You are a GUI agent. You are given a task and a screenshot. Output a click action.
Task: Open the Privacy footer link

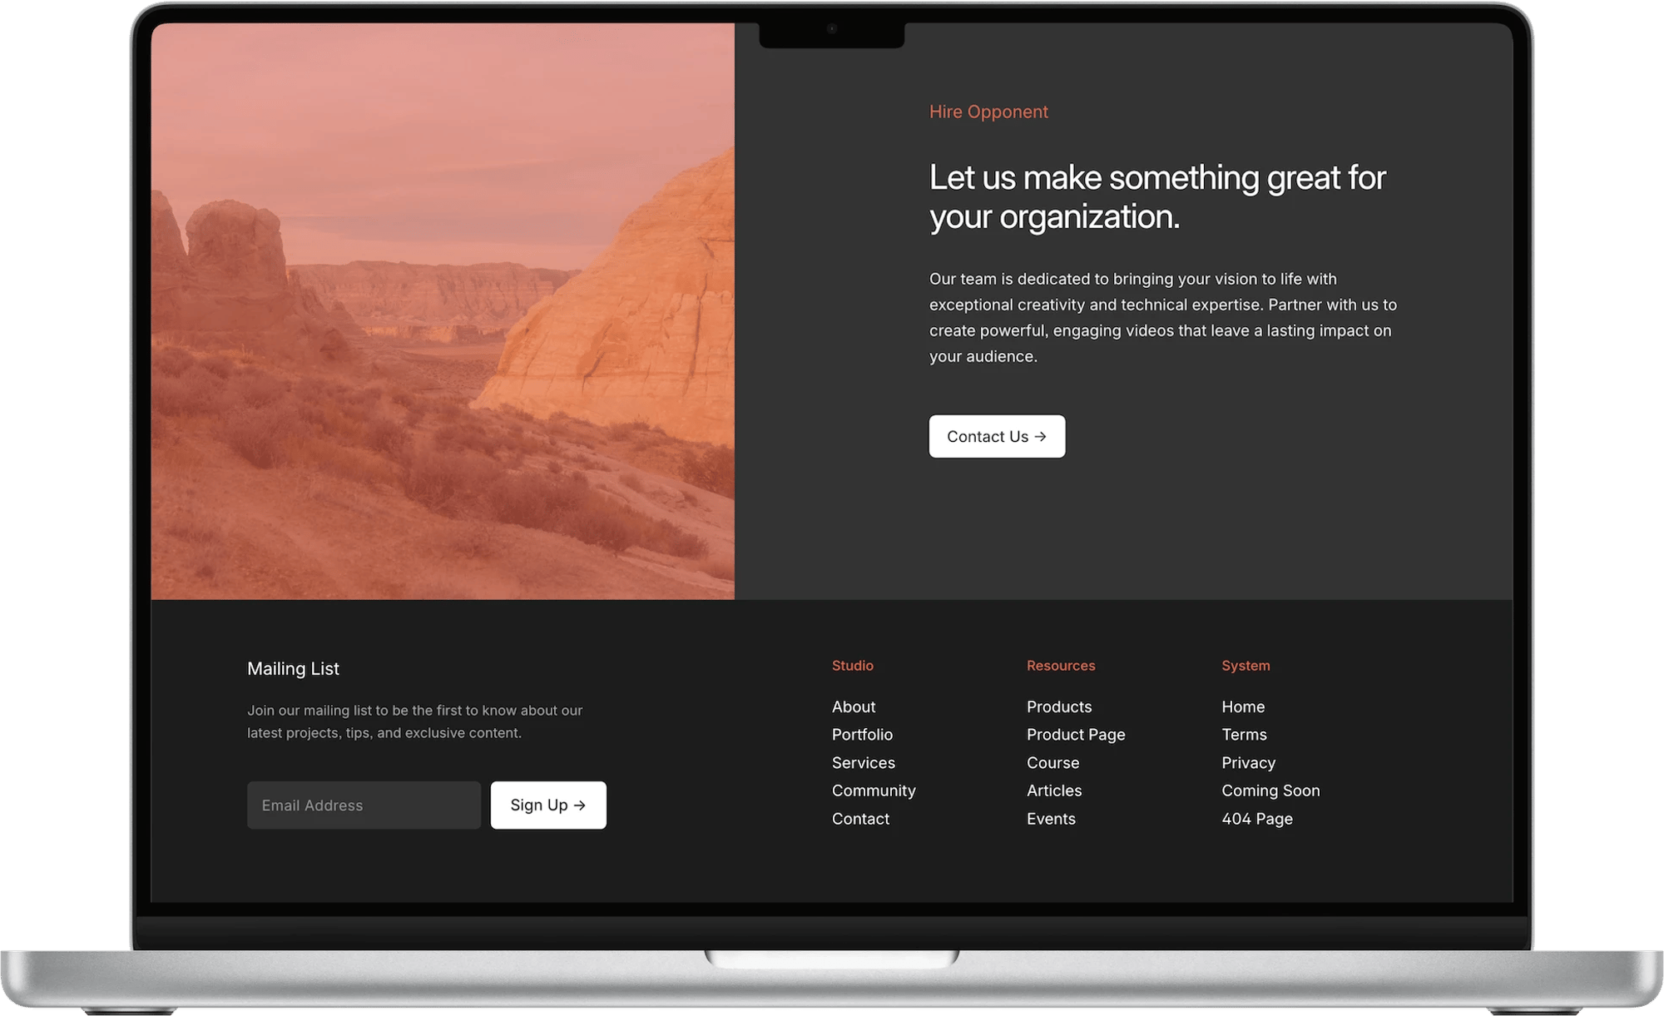coord(1248,762)
